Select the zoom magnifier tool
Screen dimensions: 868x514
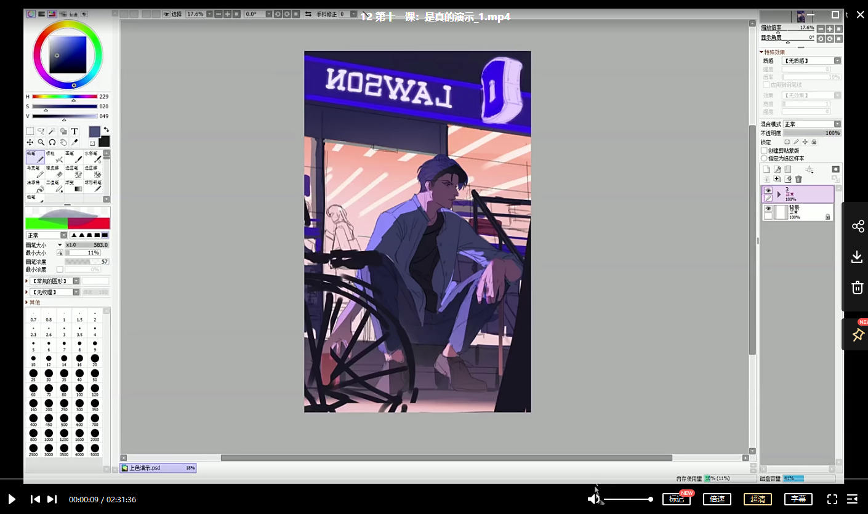click(41, 142)
